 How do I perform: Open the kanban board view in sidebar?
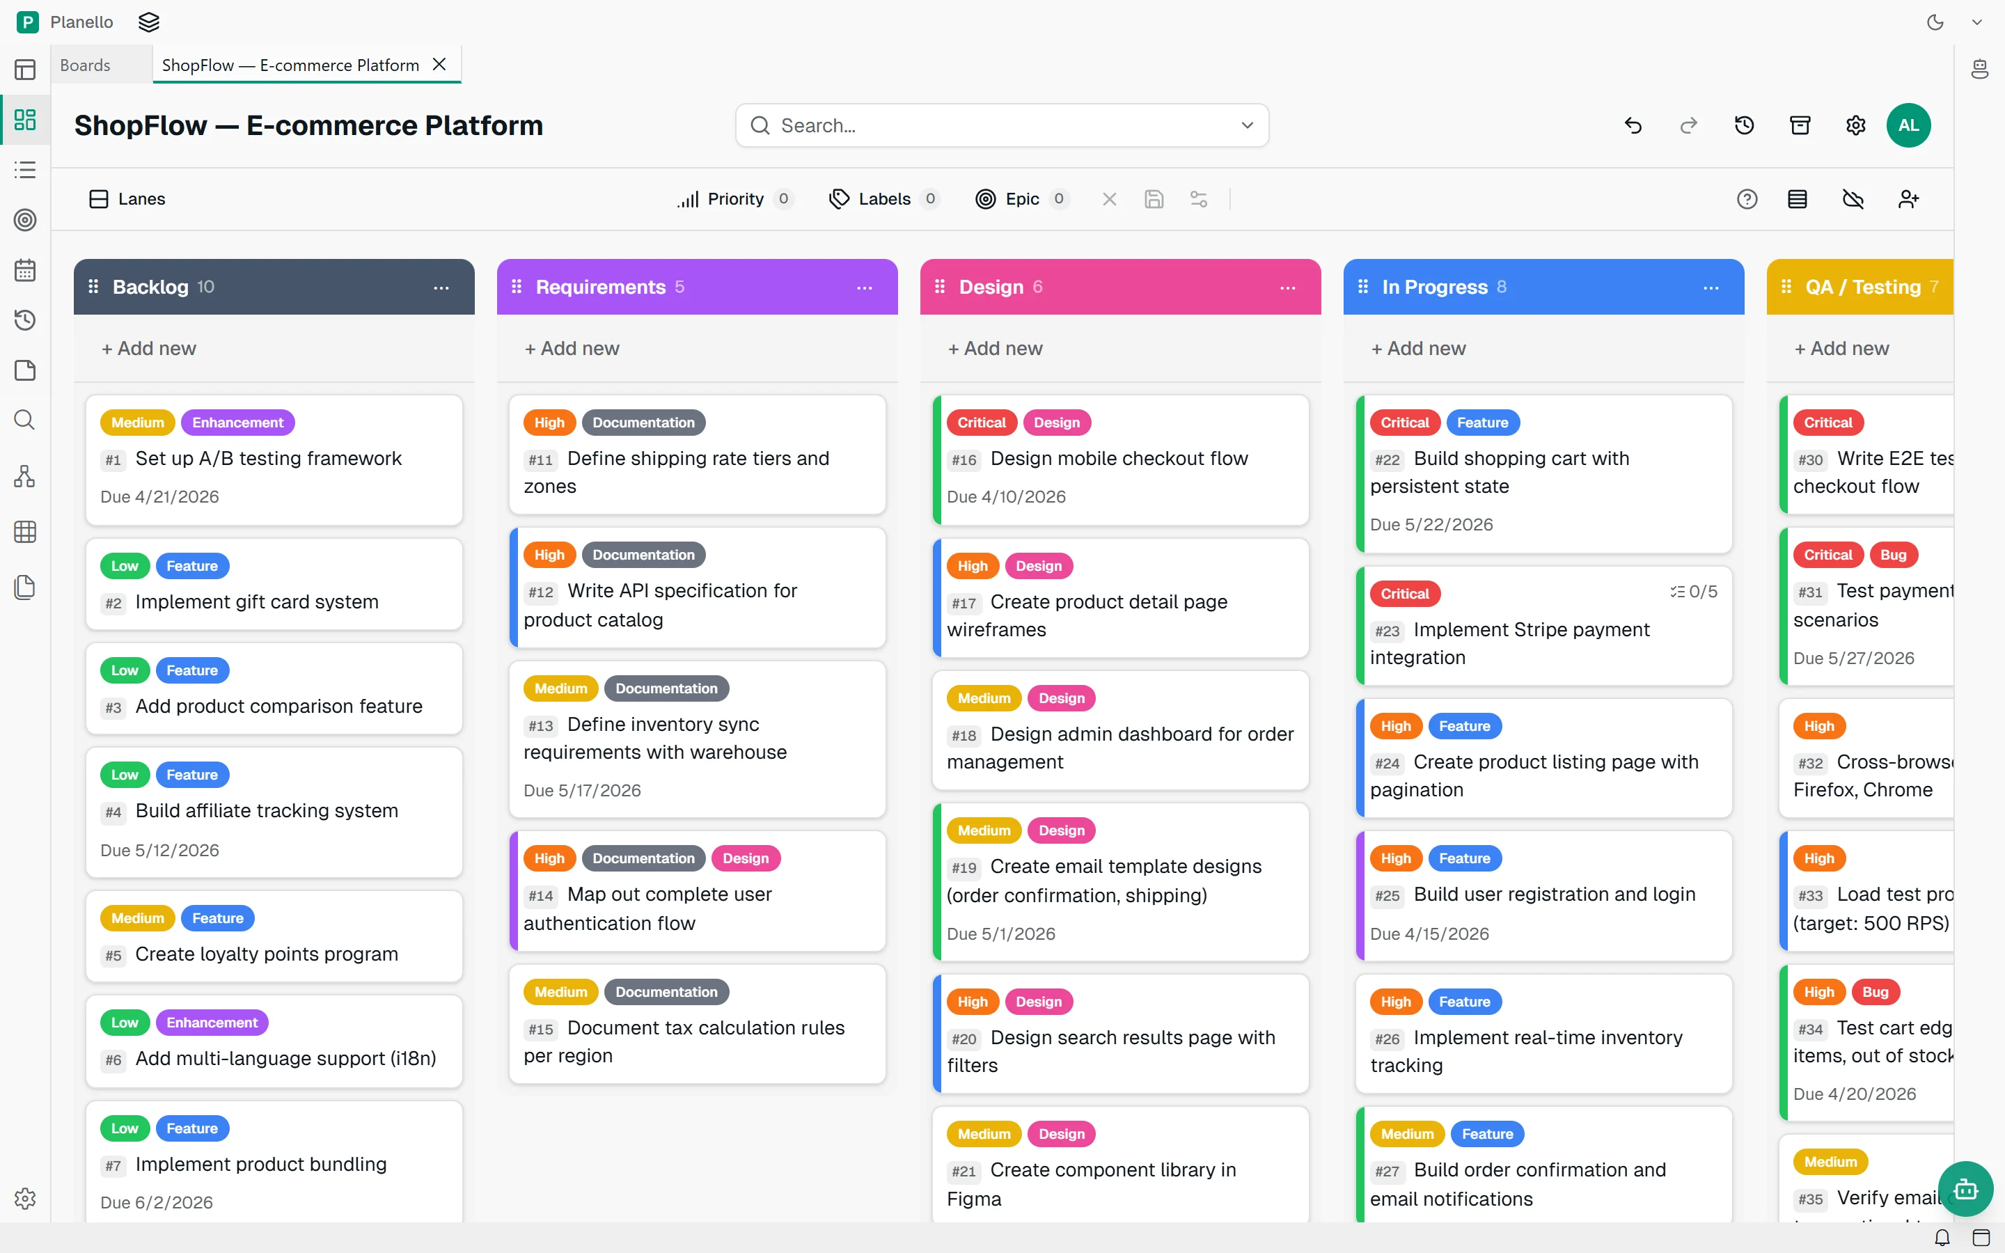(x=25, y=119)
